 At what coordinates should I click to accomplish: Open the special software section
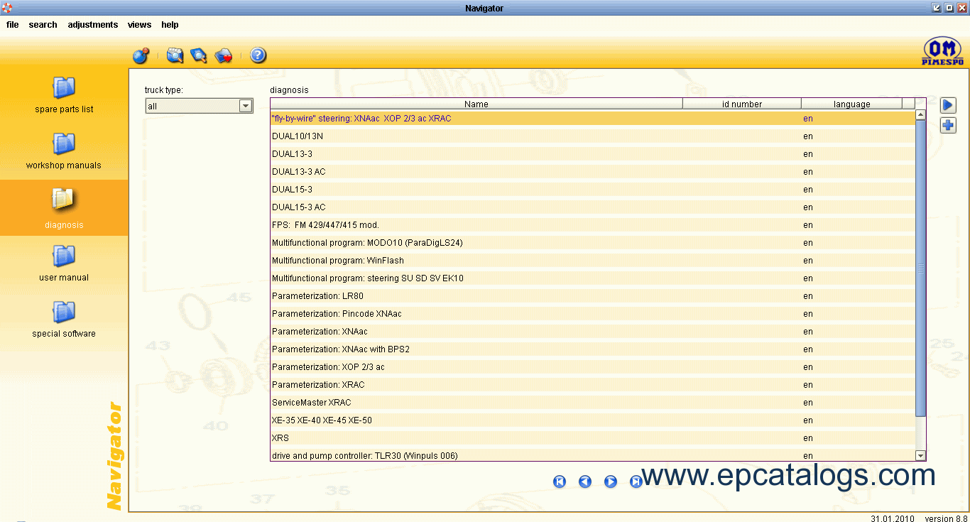point(64,319)
